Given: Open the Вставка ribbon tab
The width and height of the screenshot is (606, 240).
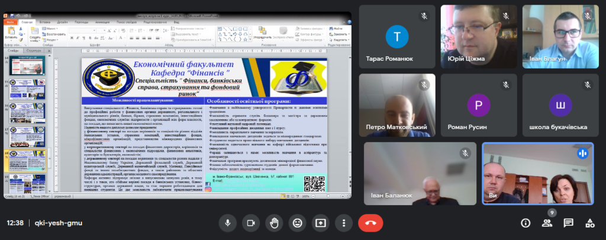Looking at the screenshot, I should 46,21.
